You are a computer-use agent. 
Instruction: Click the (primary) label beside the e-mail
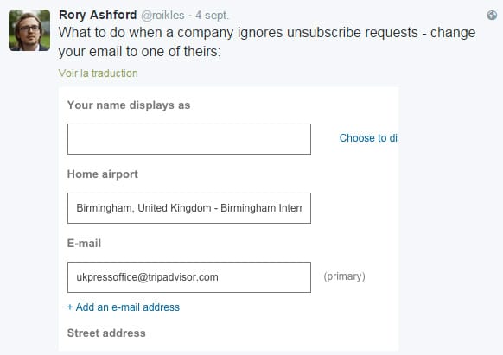(344, 276)
